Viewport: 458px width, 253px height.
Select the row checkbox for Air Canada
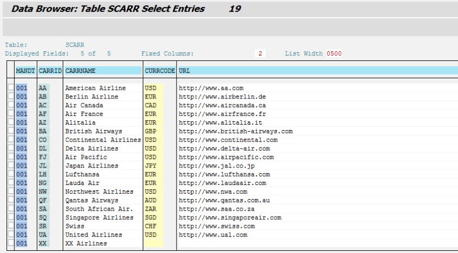tap(11, 105)
